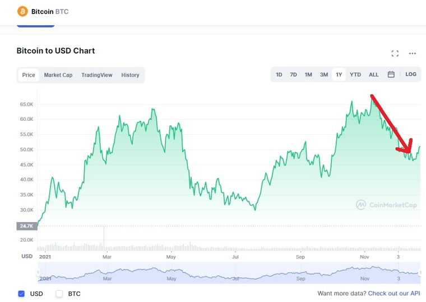Image resolution: width=426 pixels, height=302 pixels.
Task: Follow the Check out our API link
Action: [394, 293]
